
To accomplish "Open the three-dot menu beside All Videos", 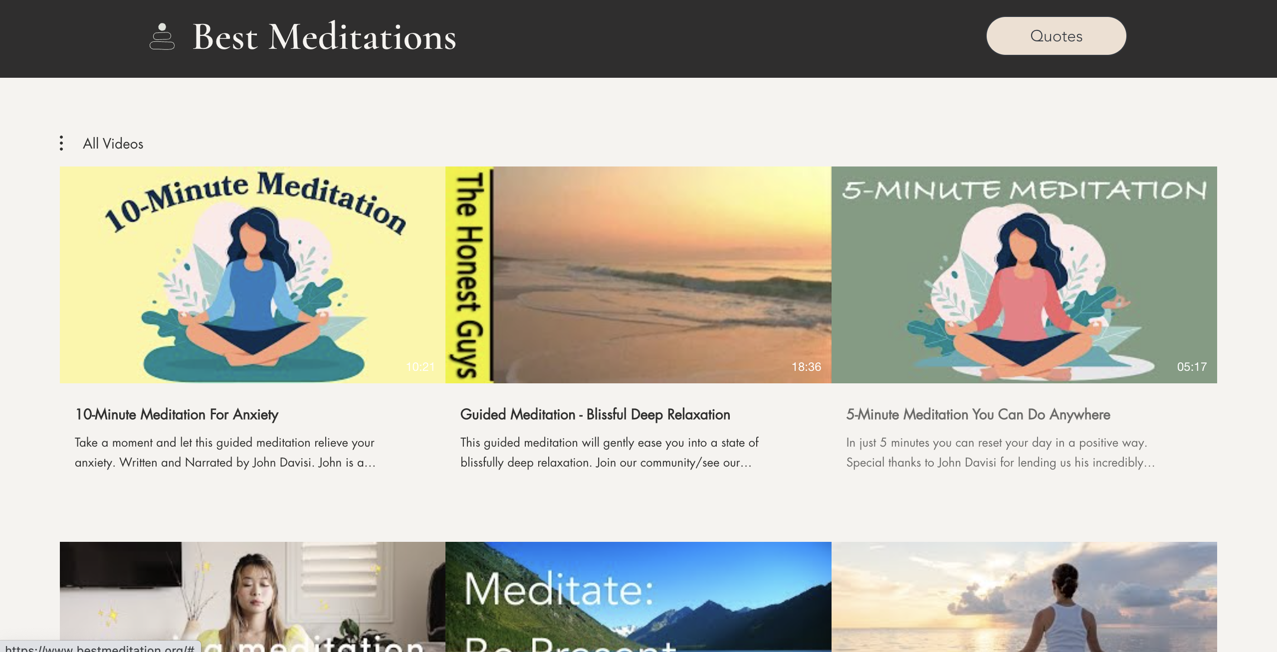I will pyautogui.click(x=61, y=143).
